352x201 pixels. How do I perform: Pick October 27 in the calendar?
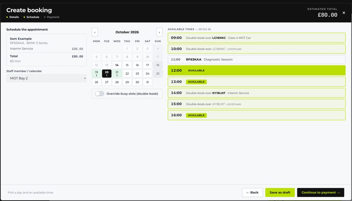(x=106, y=82)
